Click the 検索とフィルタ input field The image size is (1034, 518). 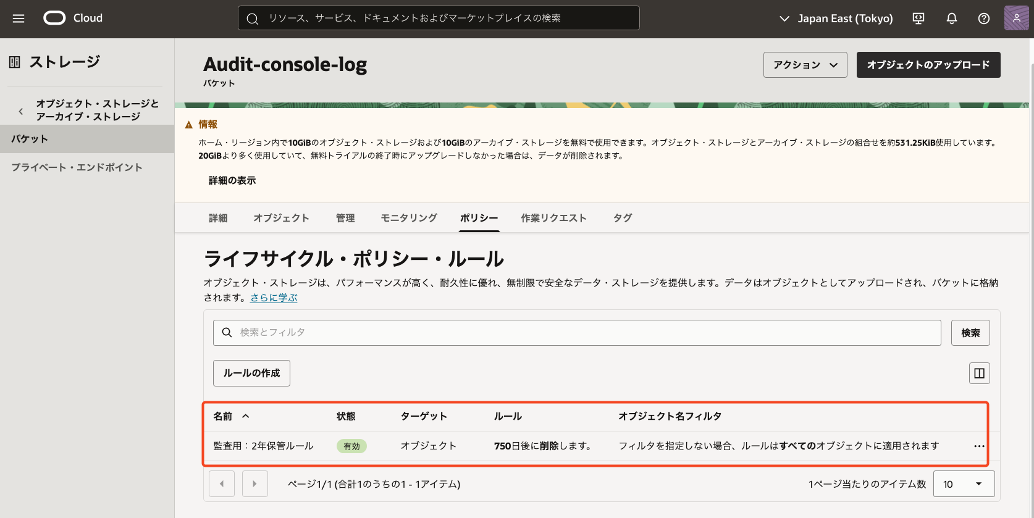[x=576, y=332]
